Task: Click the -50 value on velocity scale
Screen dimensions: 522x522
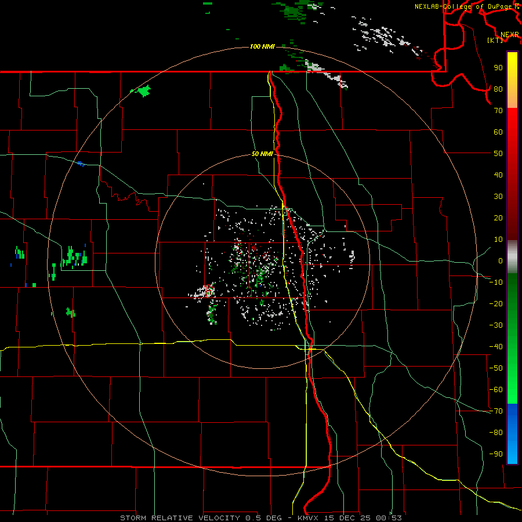Action: (x=496, y=368)
